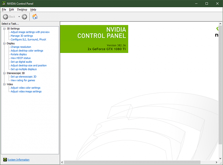Viewport: 223px width, 165px height.
Task: Open Change resolution
Action: point(21,47)
